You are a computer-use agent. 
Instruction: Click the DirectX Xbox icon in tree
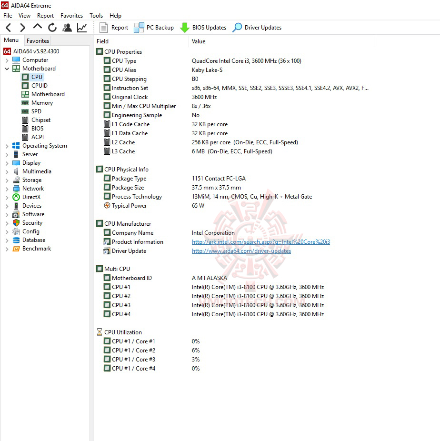(16, 198)
